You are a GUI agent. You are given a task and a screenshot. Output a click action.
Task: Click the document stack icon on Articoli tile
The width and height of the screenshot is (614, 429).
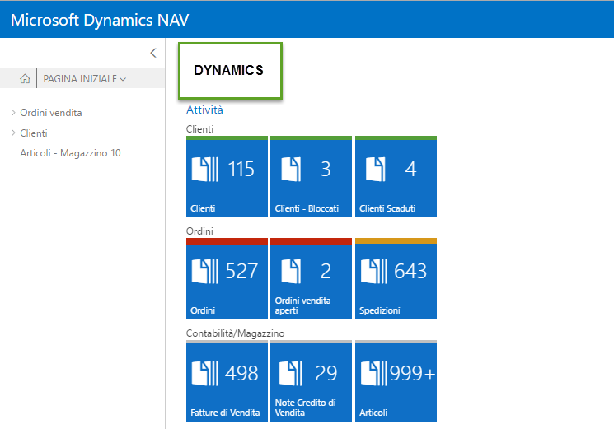(x=374, y=374)
